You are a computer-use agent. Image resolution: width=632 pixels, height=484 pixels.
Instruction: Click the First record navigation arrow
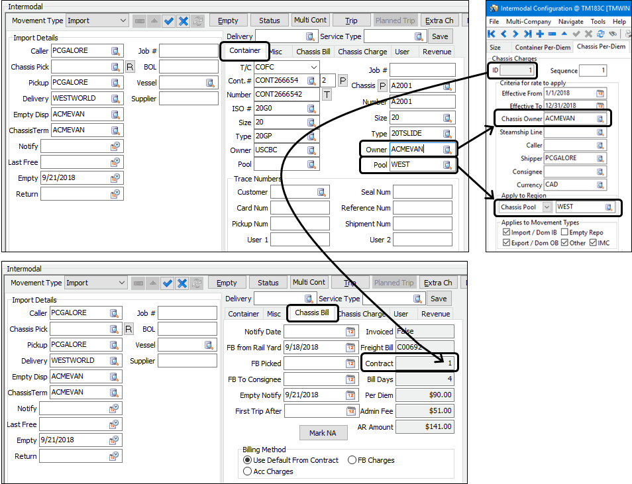(x=492, y=34)
